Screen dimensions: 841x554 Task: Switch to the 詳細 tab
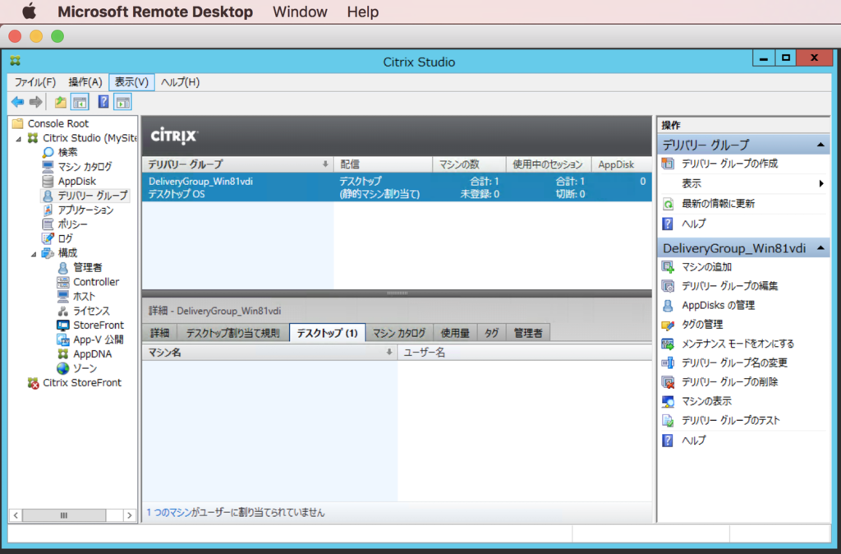point(159,333)
